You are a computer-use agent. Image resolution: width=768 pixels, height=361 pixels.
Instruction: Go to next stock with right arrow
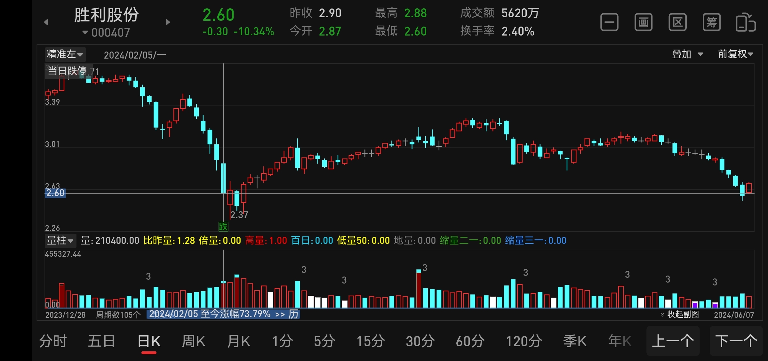point(168,22)
